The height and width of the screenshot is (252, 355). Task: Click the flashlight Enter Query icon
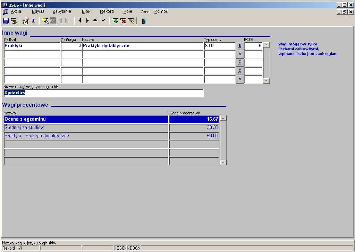point(45,21)
